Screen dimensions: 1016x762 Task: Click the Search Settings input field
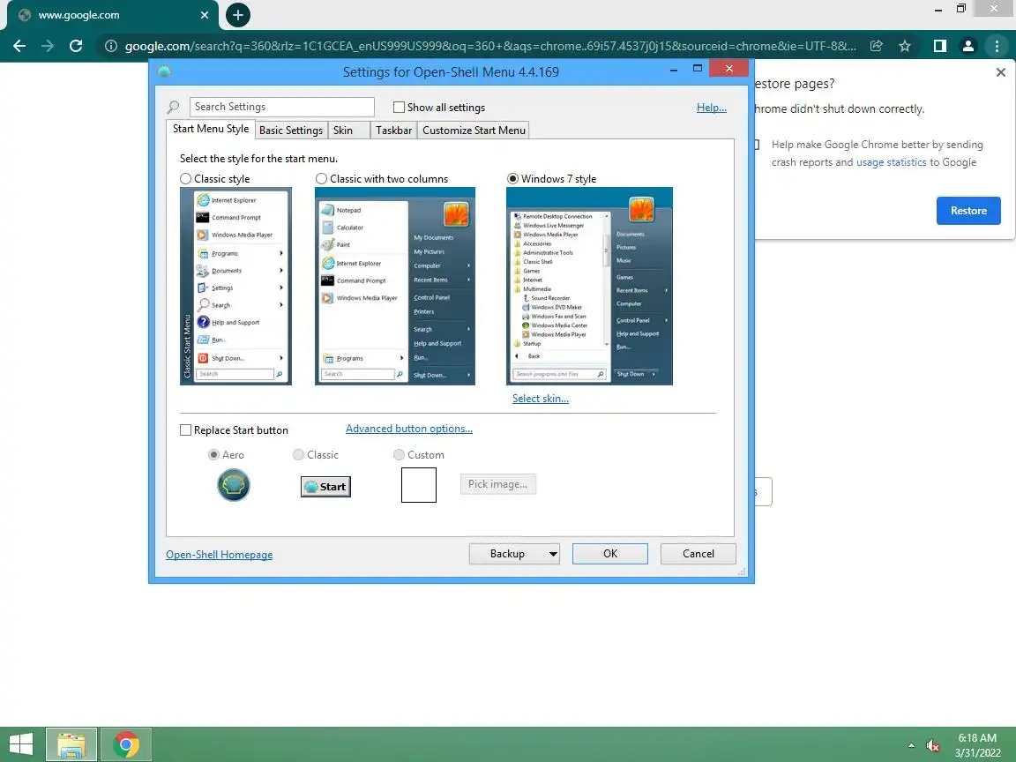[282, 107]
